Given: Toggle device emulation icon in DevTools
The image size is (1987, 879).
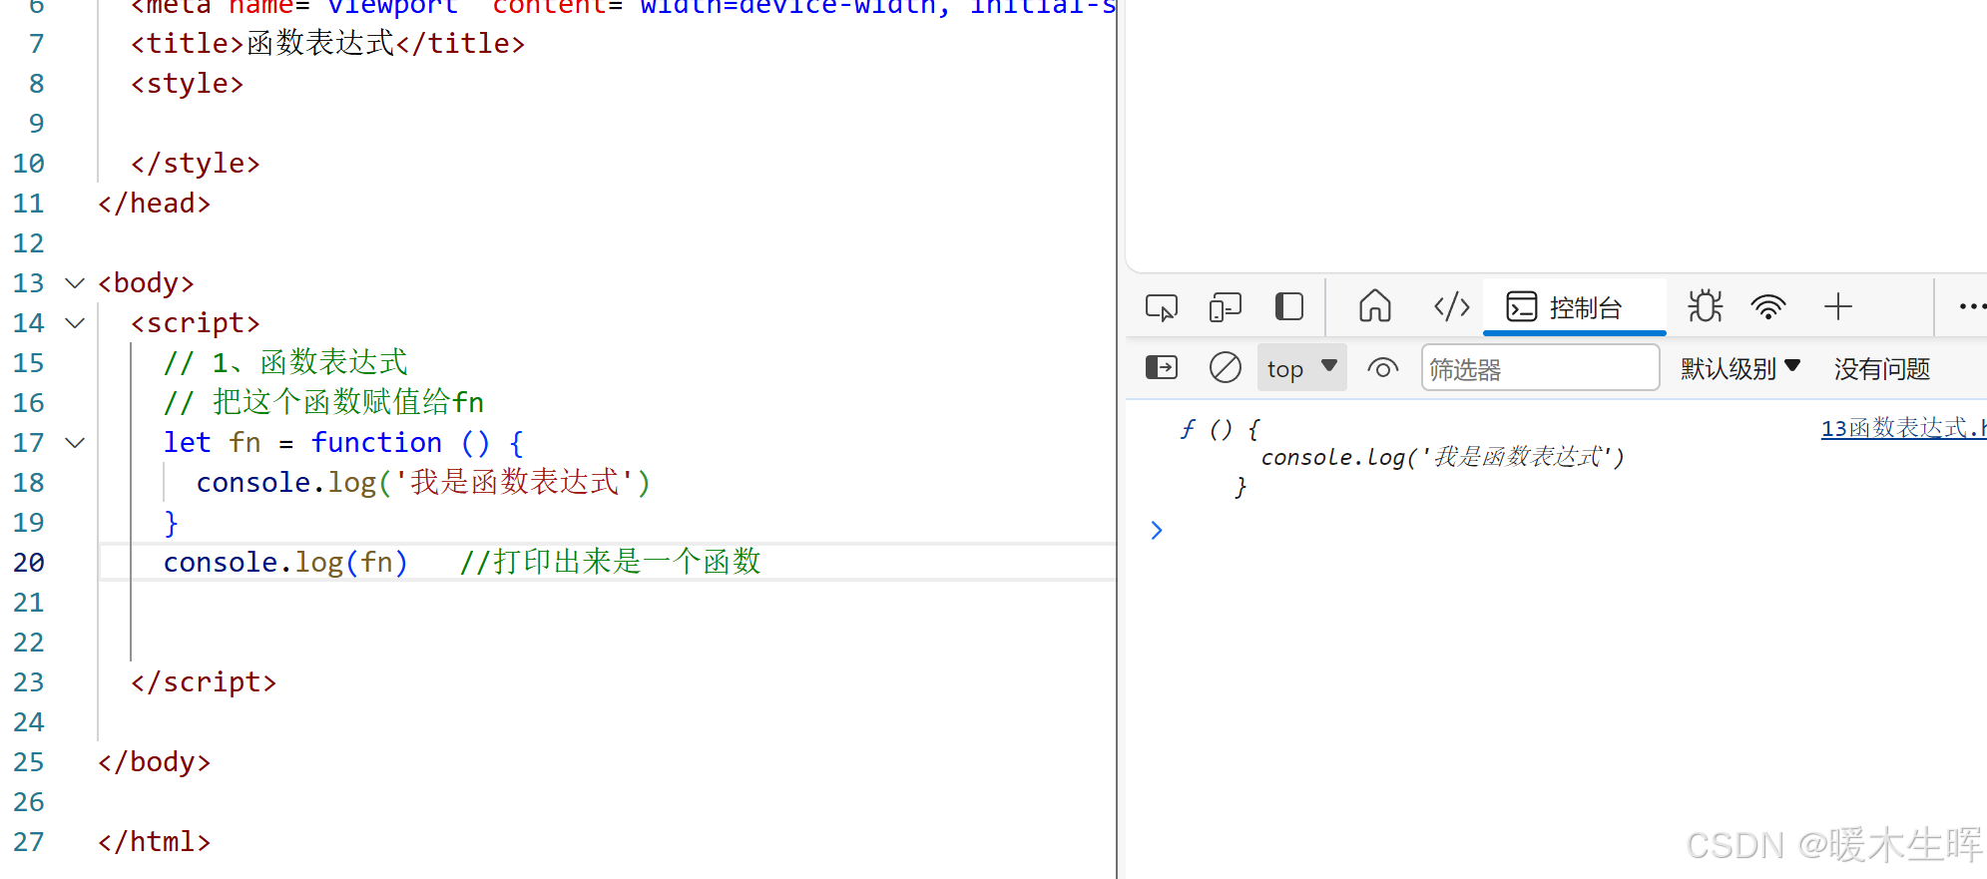Looking at the screenshot, I should [1225, 307].
